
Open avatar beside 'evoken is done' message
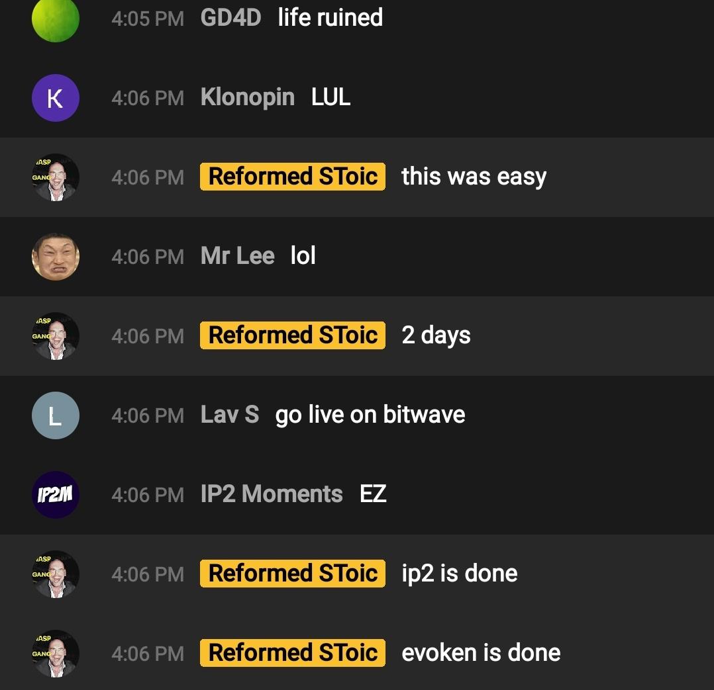pyautogui.click(x=56, y=654)
